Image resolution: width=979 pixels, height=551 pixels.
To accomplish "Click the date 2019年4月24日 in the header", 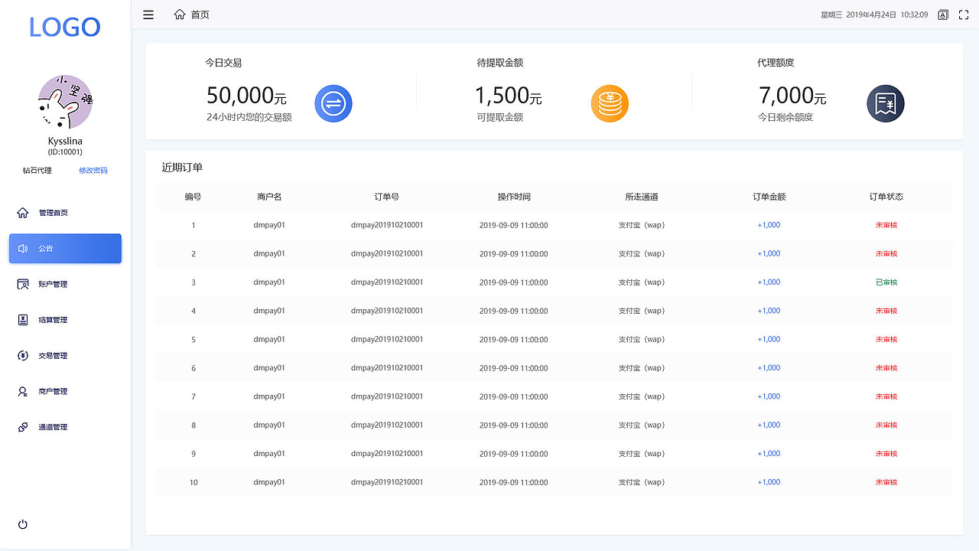I will click(x=871, y=15).
